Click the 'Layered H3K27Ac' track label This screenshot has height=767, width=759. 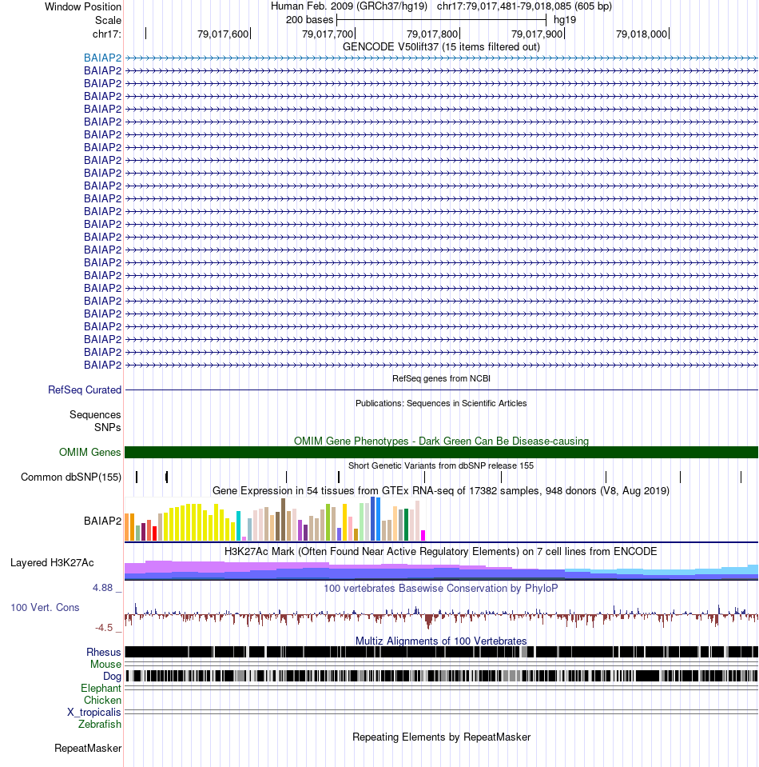pyautogui.click(x=52, y=563)
